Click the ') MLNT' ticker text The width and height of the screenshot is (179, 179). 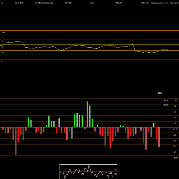coord(119,3)
